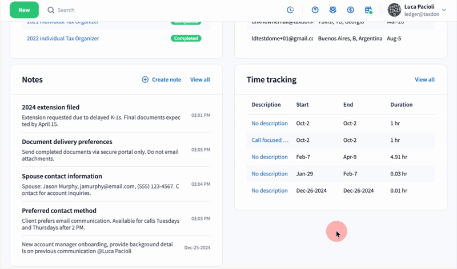
Task: Click the plus icon beside Create note
Action: click(145, 80)
